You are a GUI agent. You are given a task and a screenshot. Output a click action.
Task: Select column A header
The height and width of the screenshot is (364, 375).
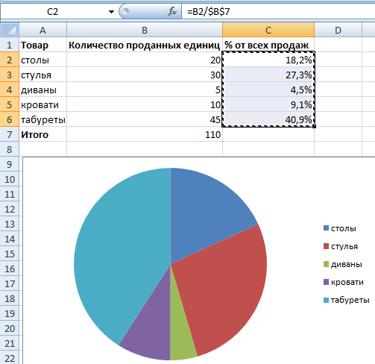pyautogui.click(x=42, y=30)
